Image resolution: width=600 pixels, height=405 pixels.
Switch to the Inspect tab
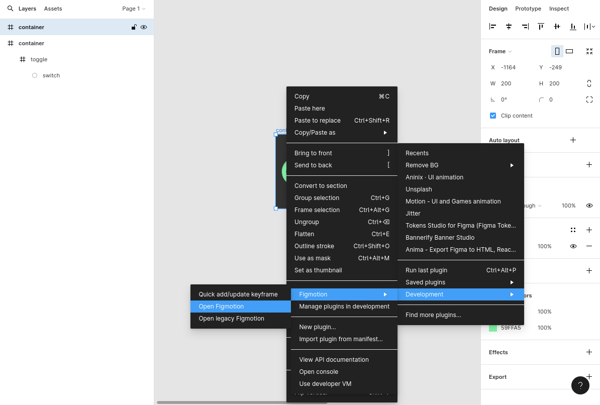click(x=559, y=9)
